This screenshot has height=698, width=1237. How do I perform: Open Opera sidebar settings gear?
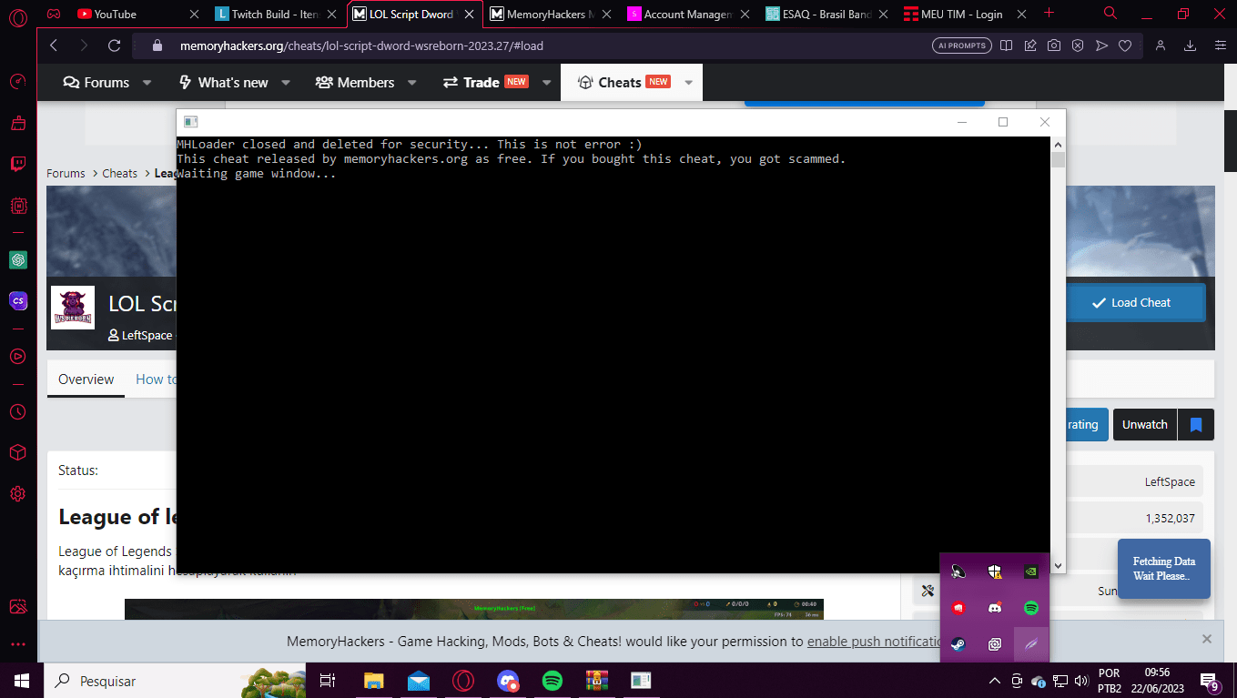click(17, 493)
